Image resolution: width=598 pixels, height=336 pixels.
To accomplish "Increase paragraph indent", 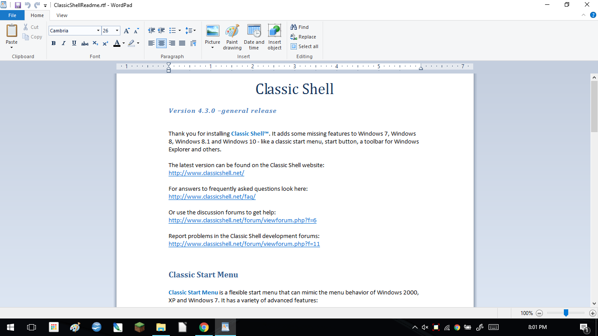I will [162, 31].
